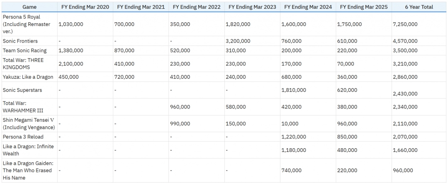Image resolution: width=448 pixels, height=183 pixels.
Task: Click the Sonic Superstars row label
Action: [22, 90]
